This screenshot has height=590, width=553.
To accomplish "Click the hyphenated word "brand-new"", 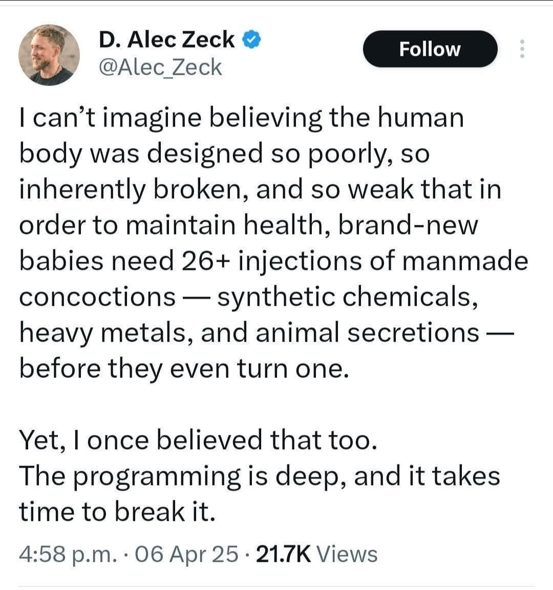I will (408, 225).
